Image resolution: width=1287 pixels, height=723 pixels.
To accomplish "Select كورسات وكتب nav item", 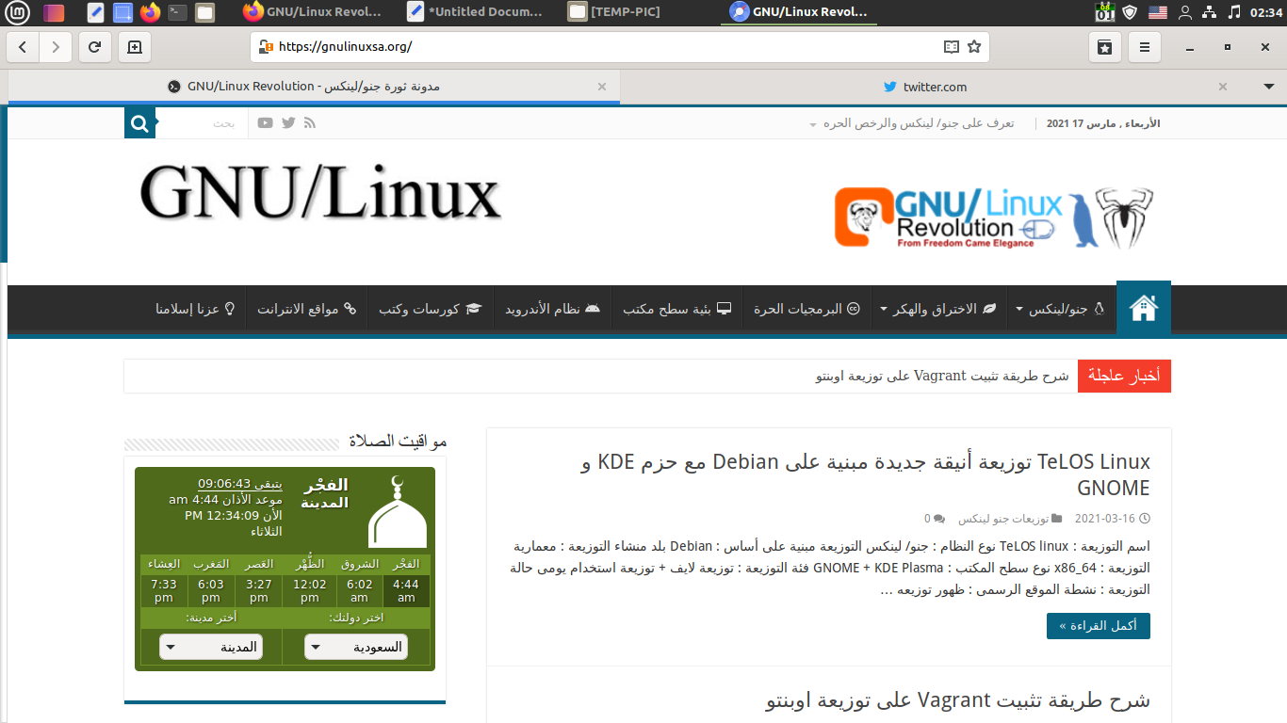I will 430,309.
